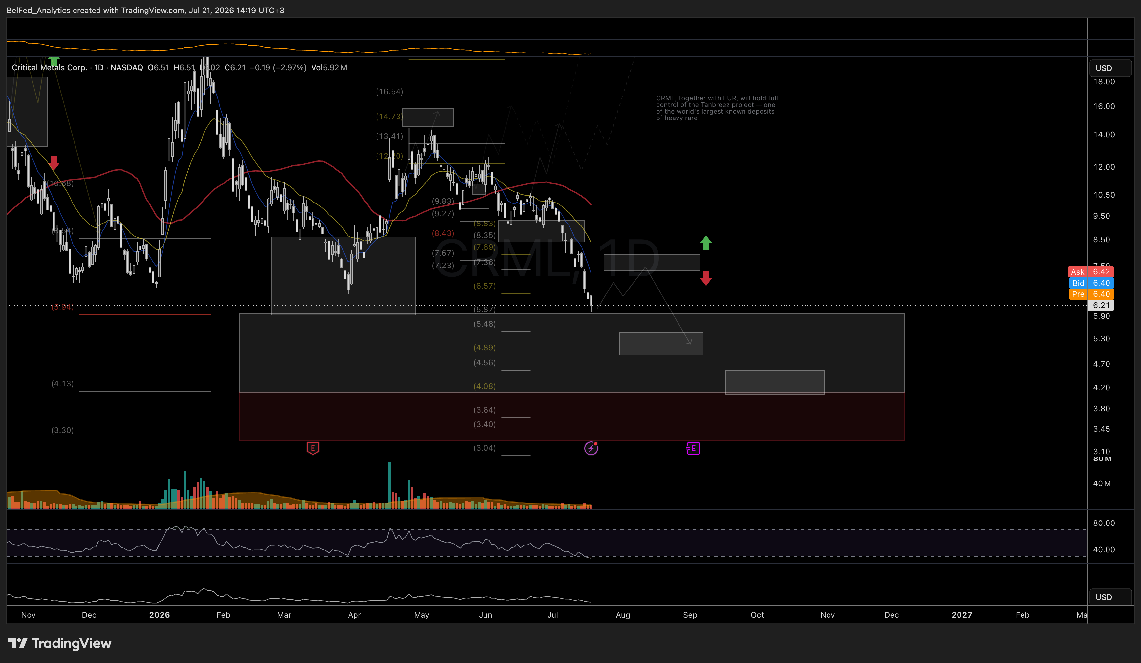The width and height of the screenshot is (1141, 663).
Task: Click the Aug label on time axis
Action: tap(623, 614)
